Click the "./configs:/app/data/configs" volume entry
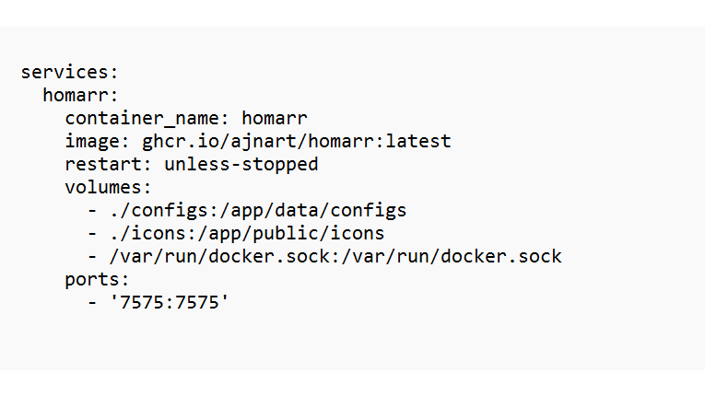This screenshot has width=705, height=396. click(x=258, y=210)
